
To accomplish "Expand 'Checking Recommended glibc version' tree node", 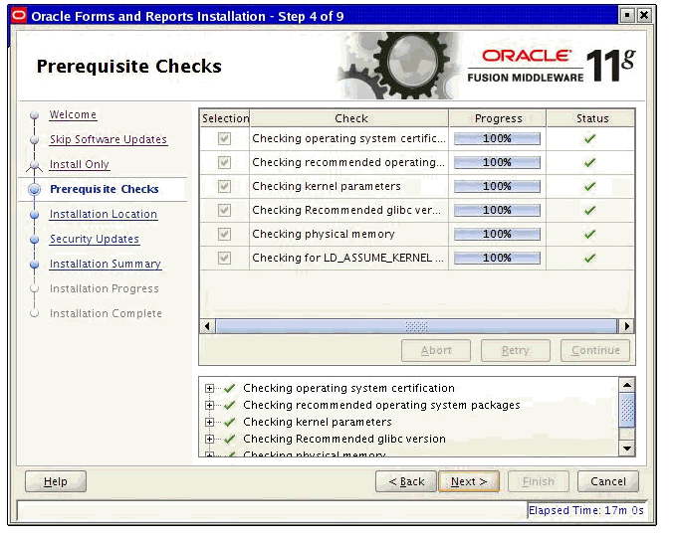I will pos(209,440).
